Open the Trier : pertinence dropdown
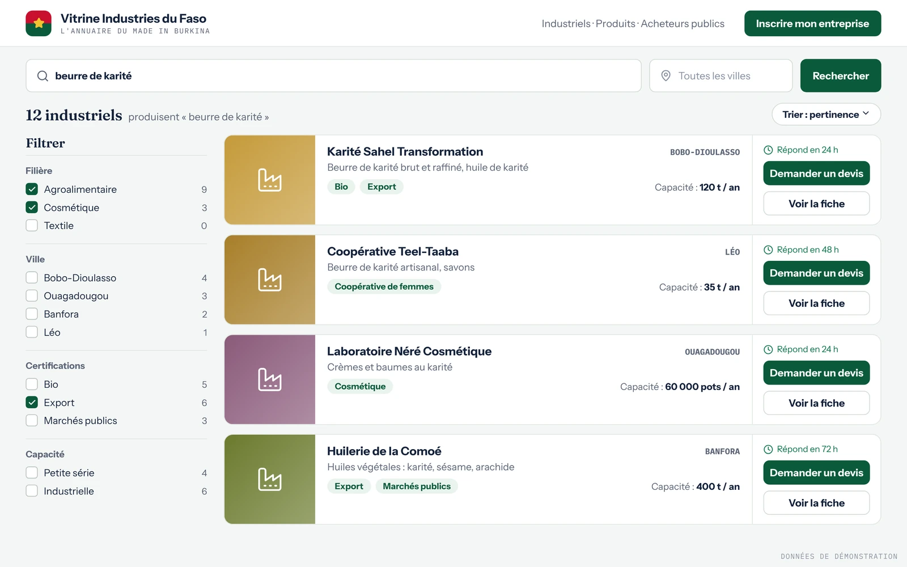This screenshot has height=567, width=907. (826, 115)
